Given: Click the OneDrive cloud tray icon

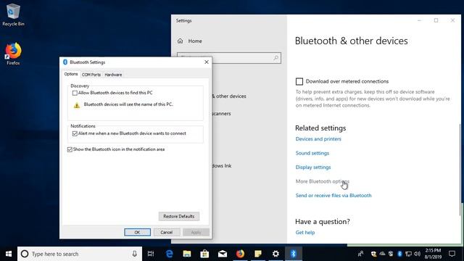Looking at the screenshot, I should 382,254.
